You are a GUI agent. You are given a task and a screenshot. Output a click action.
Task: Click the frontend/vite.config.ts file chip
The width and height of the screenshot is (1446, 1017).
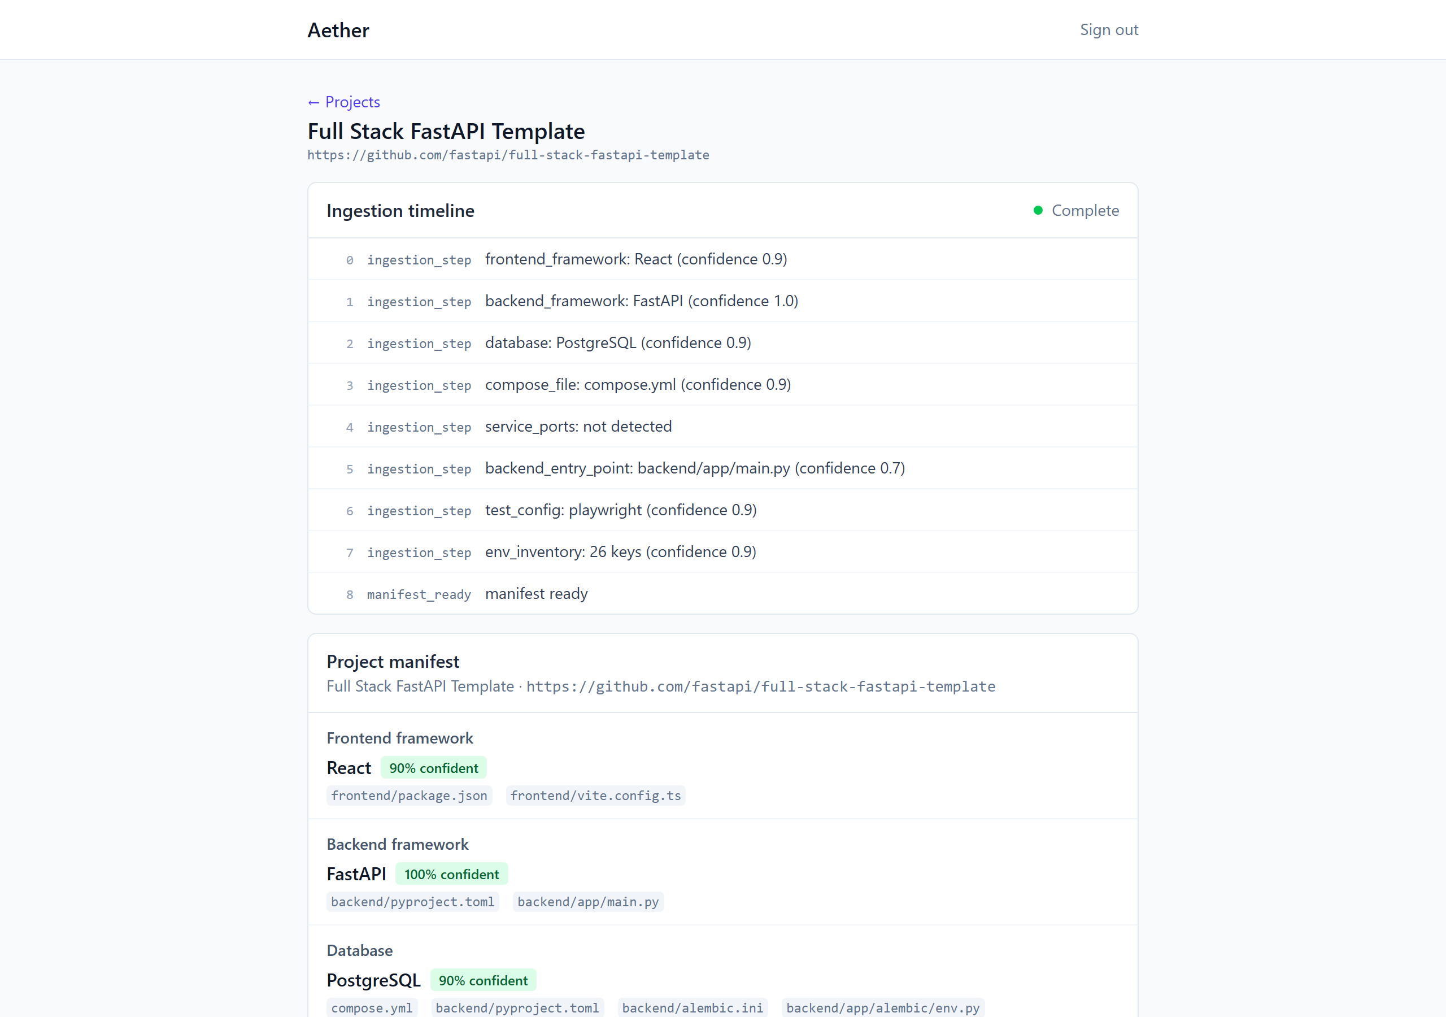596,795
